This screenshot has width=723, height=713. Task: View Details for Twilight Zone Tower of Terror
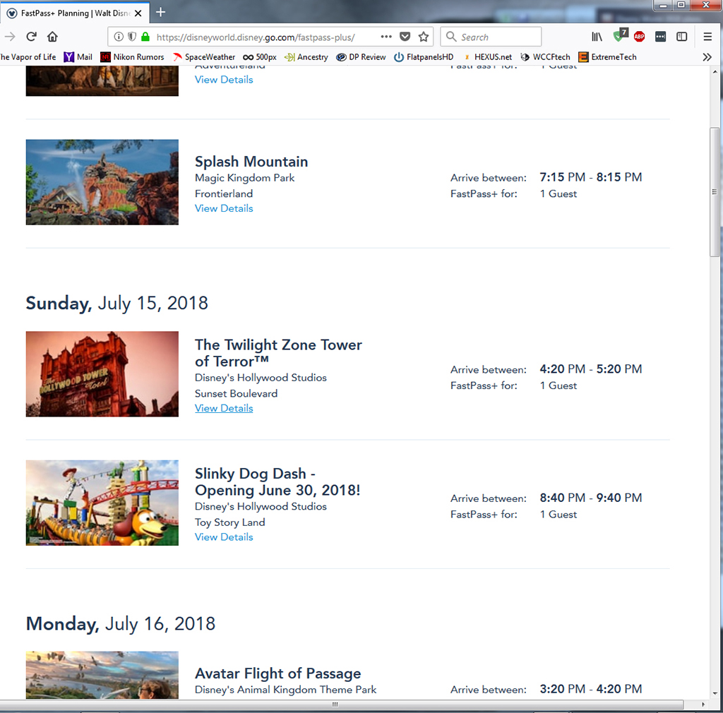[x=224, y=408]
